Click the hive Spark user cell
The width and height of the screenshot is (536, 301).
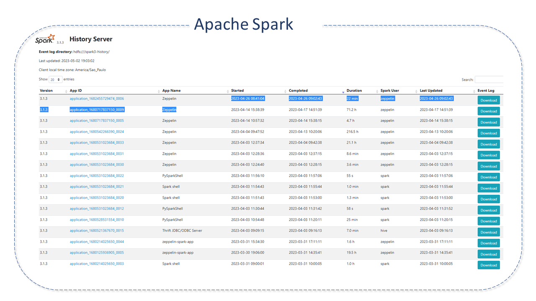point(384,231)
